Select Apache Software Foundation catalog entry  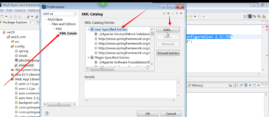pyautogui.click(x=122, y=62)
